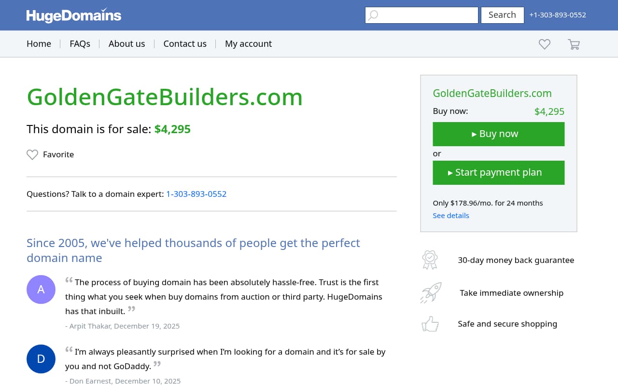Click the thumbs-up safe shopping icon
The height and width of the screenshot is (386, 618).
coord(430,323)
